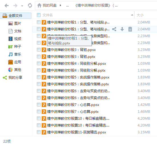Click the forward navigation arrow
The height and width of the screenshot is (144, 157).
coord(15,5)
